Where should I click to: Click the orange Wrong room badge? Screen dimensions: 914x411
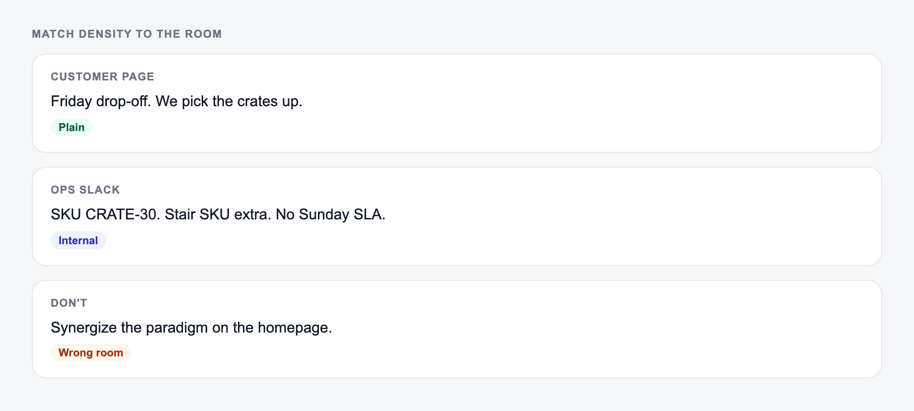pyautogui.click(x=91, y=352)
